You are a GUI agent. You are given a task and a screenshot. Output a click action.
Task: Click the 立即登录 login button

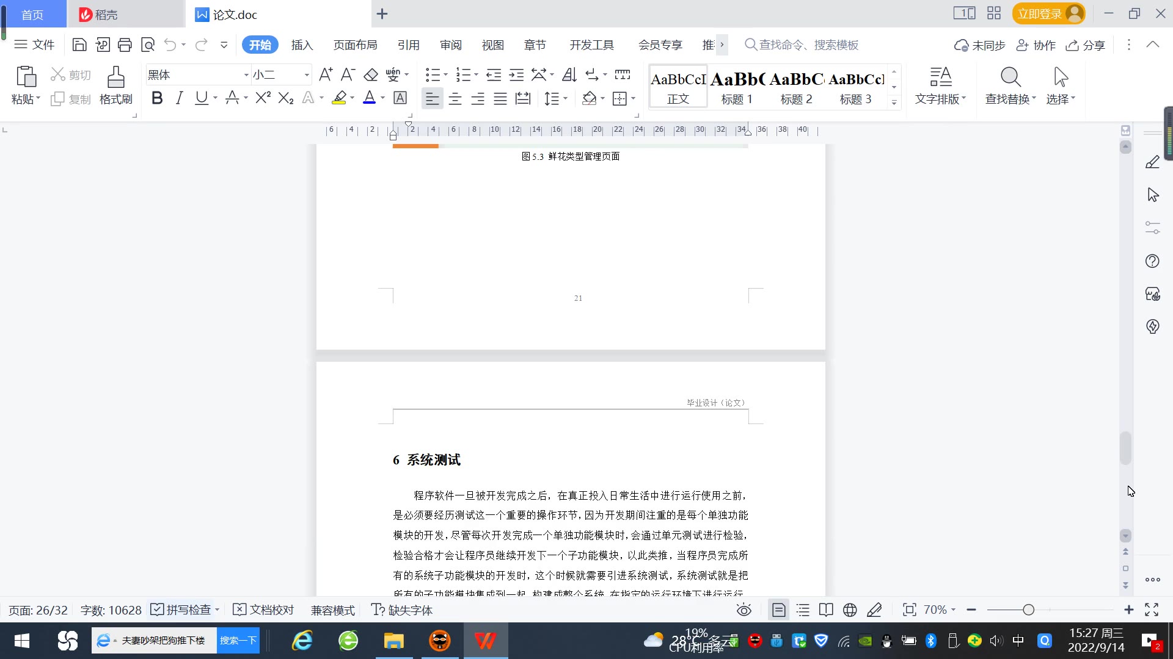[1040, 14]
